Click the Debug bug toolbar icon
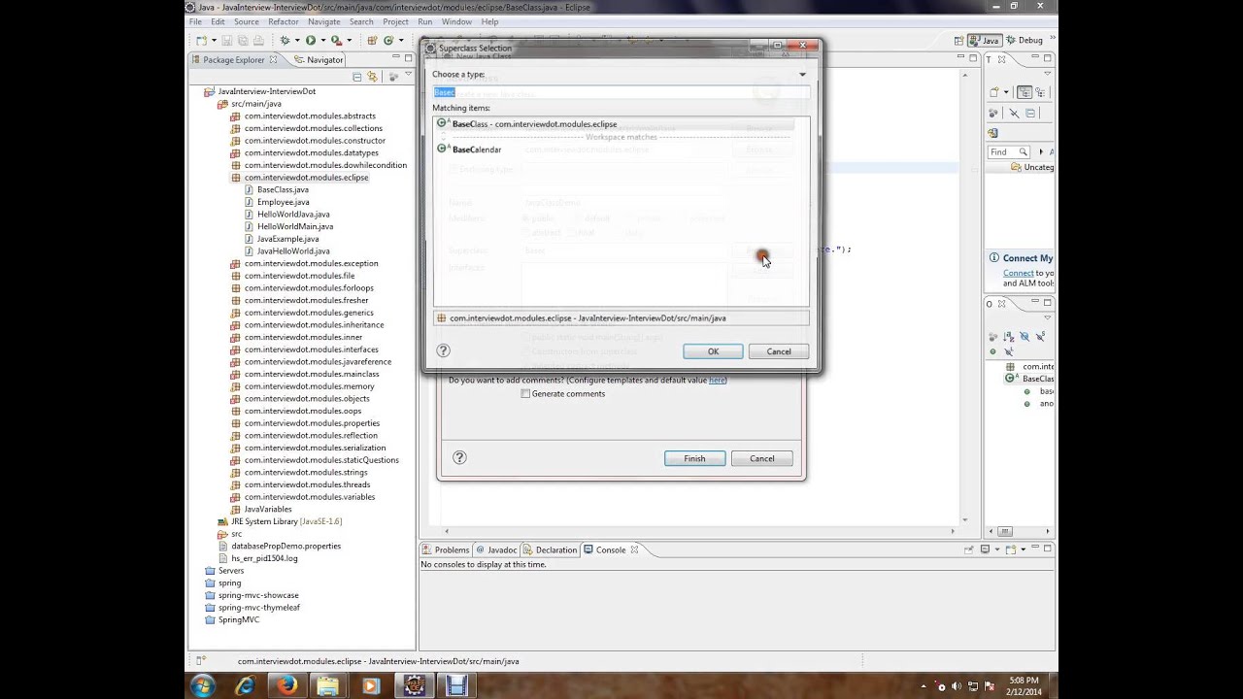 pos(285,41)
